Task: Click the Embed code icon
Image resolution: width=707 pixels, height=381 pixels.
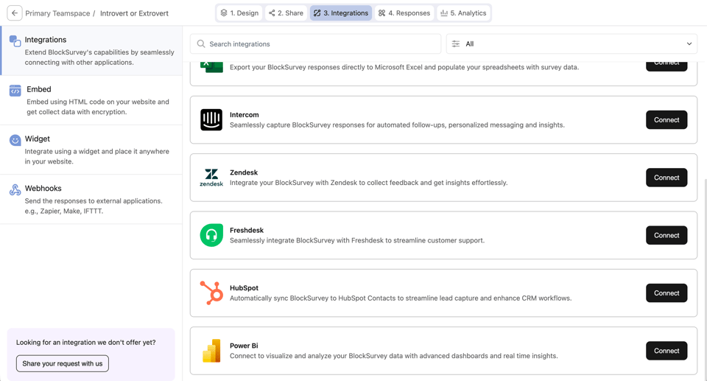Action: [15, 91]
